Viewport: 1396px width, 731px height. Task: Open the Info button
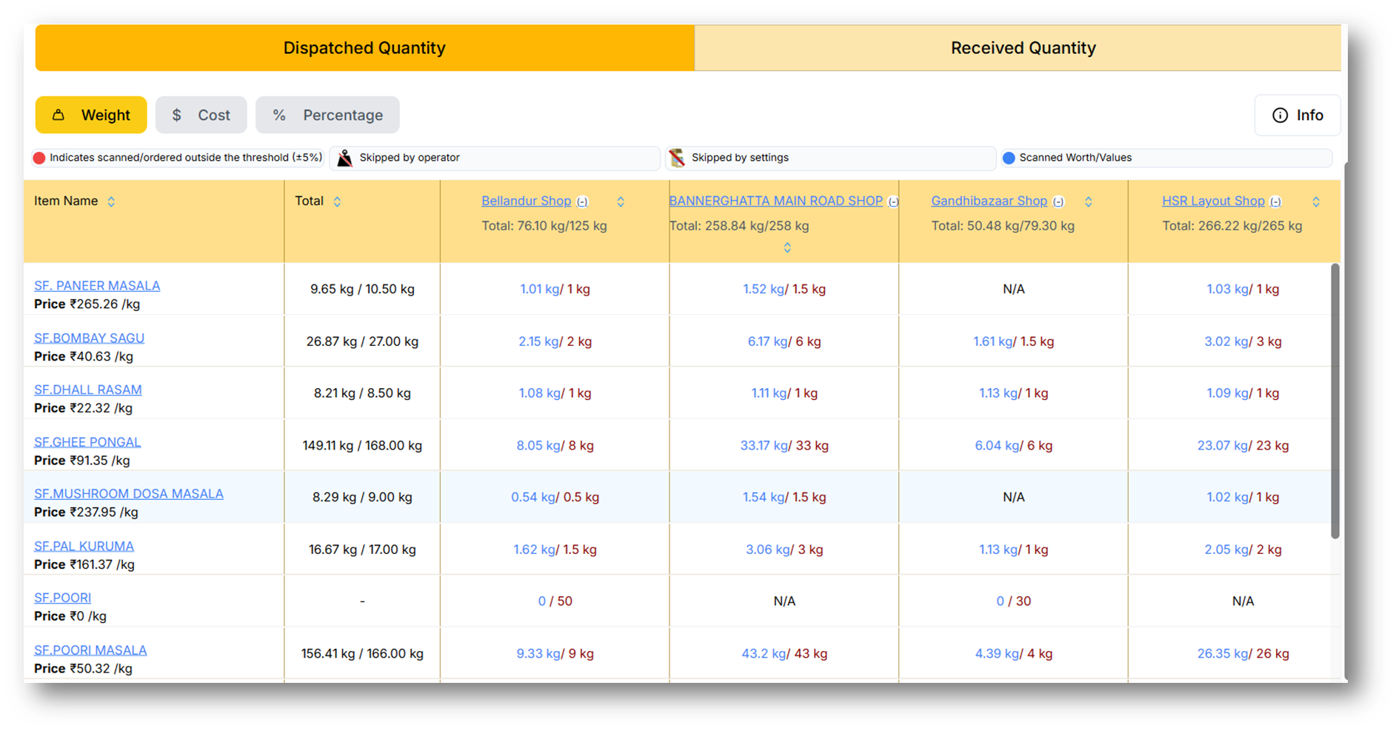point(1297,115)
